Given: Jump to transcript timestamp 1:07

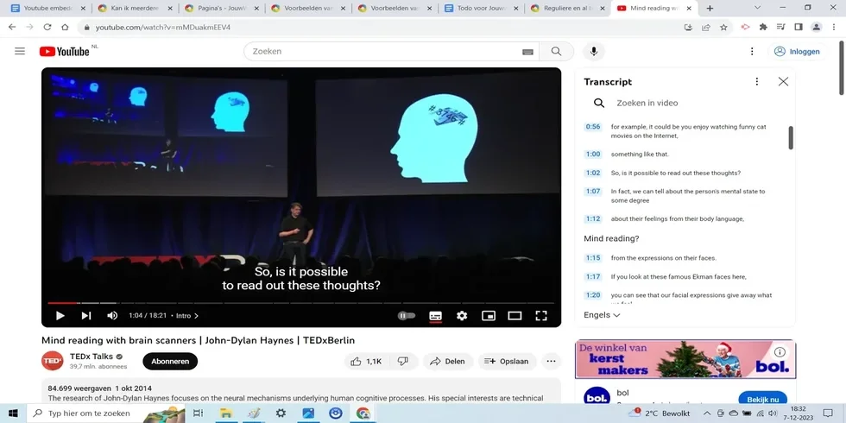Looking at the screenshot, I should click(593, 192).
